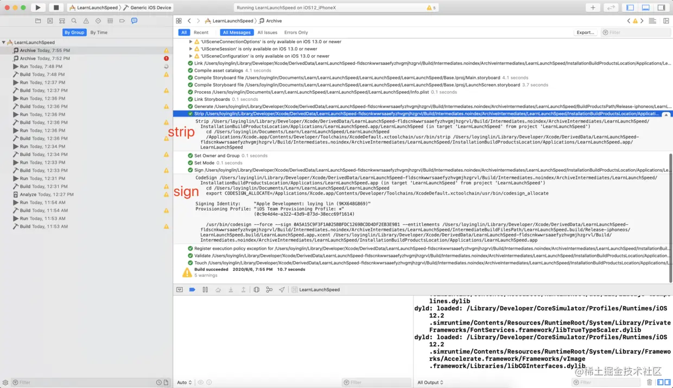Select the Errors Only tab

click(296, 33)
